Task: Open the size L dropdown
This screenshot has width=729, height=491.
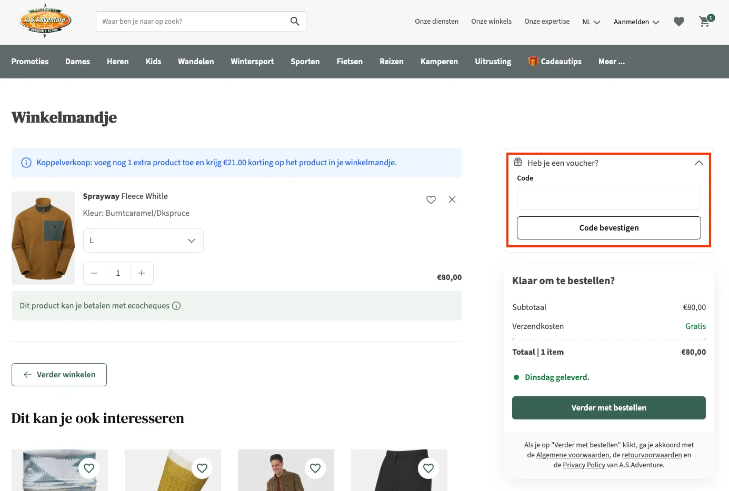Action: (x=143, y=241)
